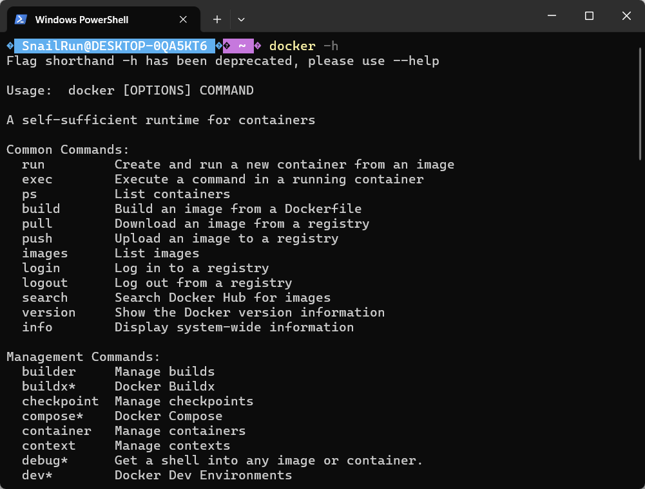
Task: Maximize the terminal window
Action: pyautogui.click(x=589, y=16)
